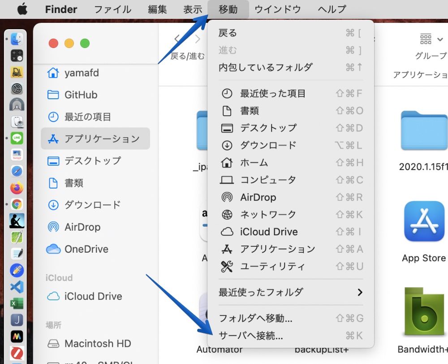Open Firefox from the Dock
The height and width of the screenshot is (364, 448).
pos(17,188)
